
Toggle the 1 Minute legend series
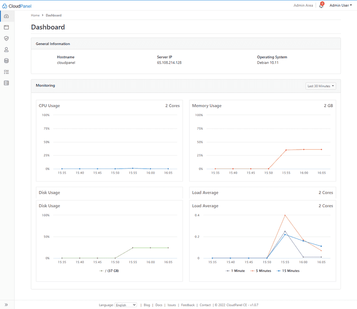(236, 271)
